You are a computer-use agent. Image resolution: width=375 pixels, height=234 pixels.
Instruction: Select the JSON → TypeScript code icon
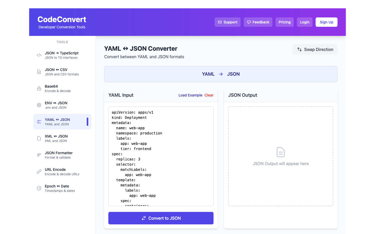point(39,55)
